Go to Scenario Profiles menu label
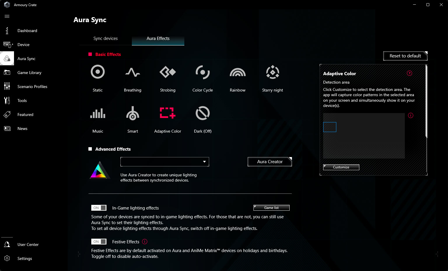448x271 pixels. [32, 87]
